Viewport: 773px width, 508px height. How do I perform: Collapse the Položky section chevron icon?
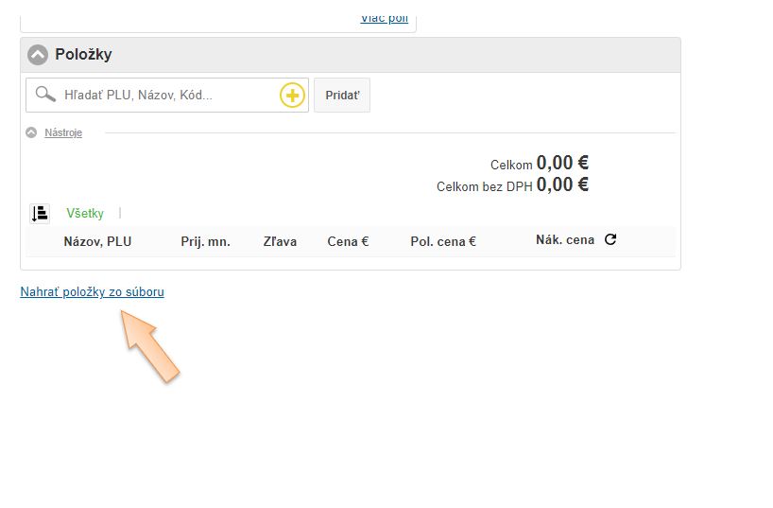click(x=38, y=55)
